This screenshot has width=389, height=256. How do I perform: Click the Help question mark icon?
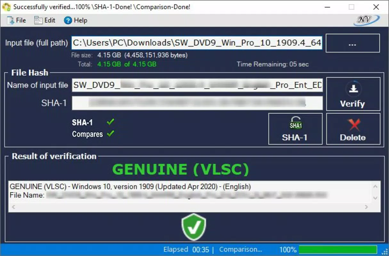click(x=68, y=20)
